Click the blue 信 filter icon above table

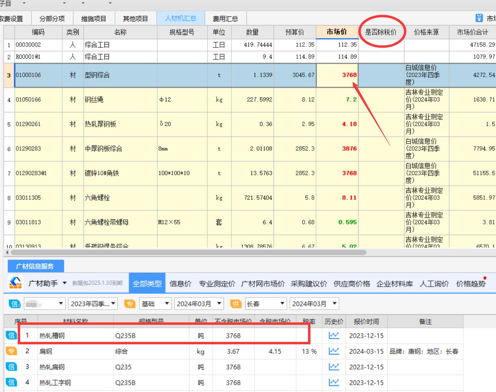point(15,304)
